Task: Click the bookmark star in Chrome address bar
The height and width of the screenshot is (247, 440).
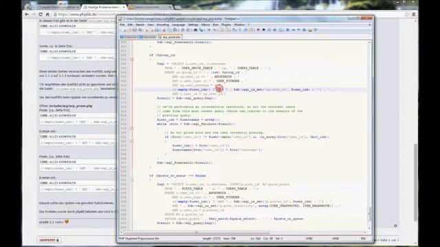Action: (406, 14)
